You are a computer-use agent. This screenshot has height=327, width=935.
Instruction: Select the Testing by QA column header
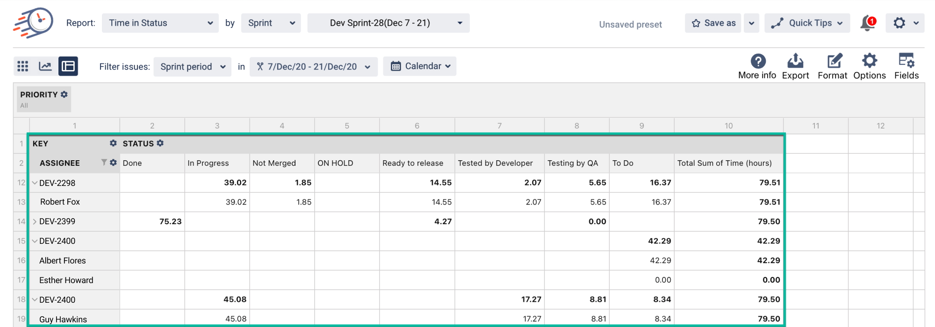pos(577,163)
